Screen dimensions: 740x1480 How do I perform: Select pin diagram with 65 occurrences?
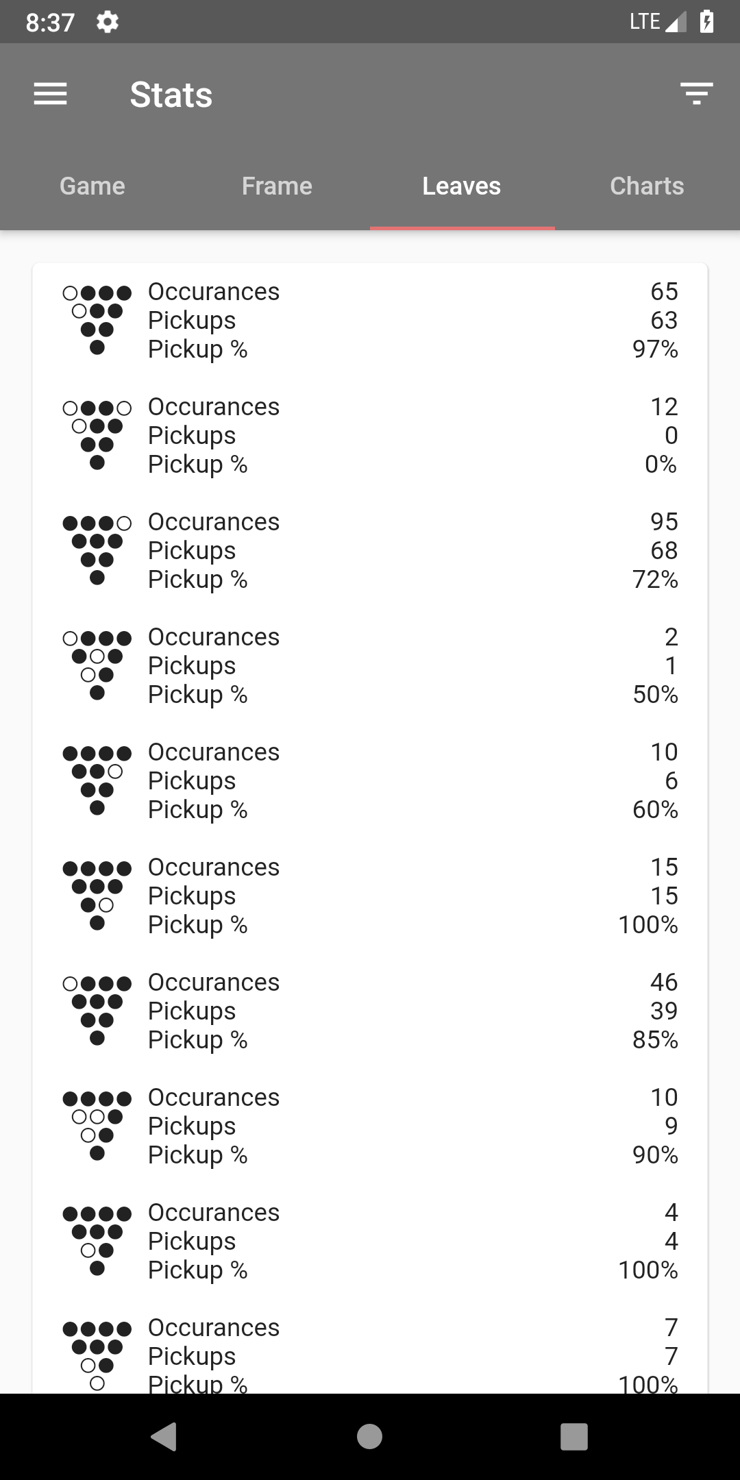[x=97, y=320]
